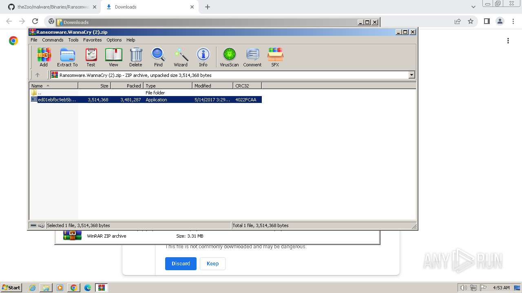Select the parent '..' folder row

tap(146, 93)
